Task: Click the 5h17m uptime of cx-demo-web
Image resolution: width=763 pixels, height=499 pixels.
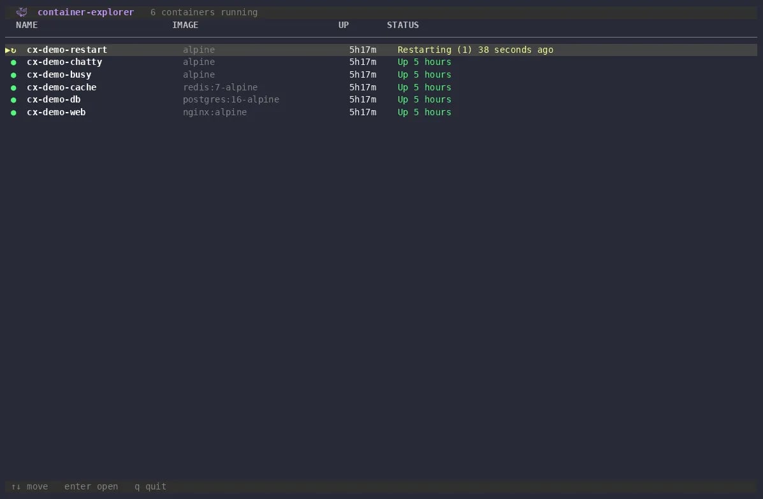Action: click(363, 112)
